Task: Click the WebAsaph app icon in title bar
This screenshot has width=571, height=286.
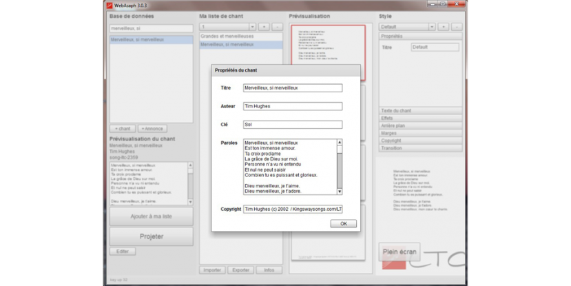Action: coord(110,6)
